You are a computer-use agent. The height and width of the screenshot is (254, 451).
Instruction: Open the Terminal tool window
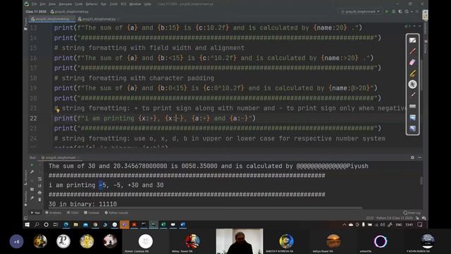pyautogui.click(x=92, y=212)
